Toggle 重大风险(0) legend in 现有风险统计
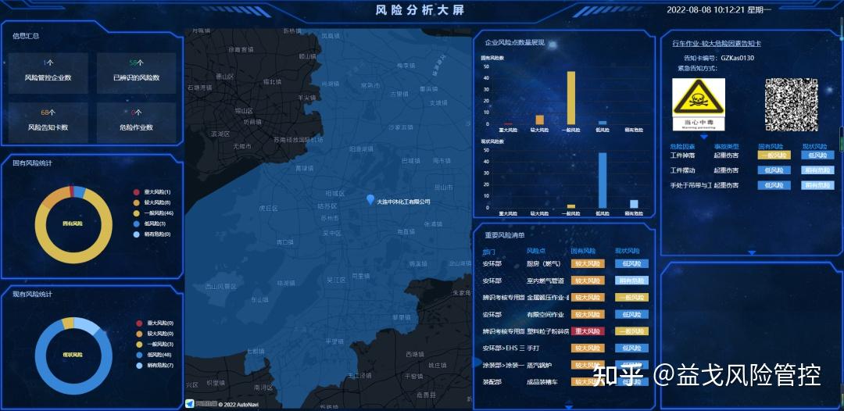The height and width of the screenshot is (411, 844). click(154, 323)
